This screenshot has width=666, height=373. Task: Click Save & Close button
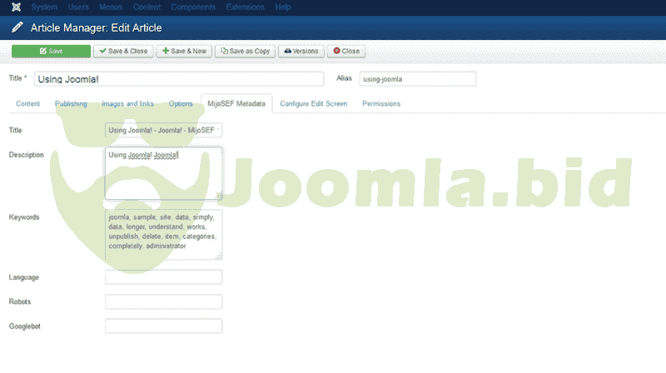(x=123, y=51)
